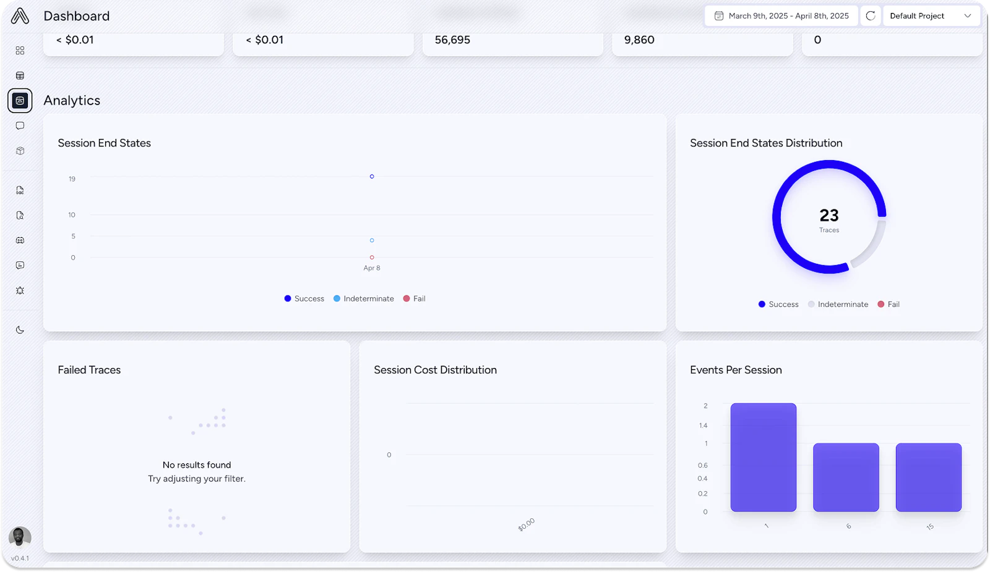The height and width of the screenshot is (572, 990).
Task: Open the message-with-lines feedback icon in sidebar
Action: click(20, 266)
